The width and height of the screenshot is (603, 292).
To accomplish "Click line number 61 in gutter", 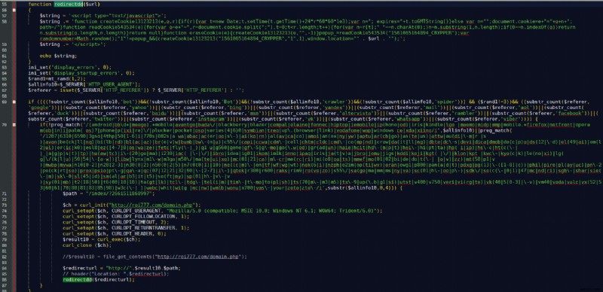I will tap(5, 56).
